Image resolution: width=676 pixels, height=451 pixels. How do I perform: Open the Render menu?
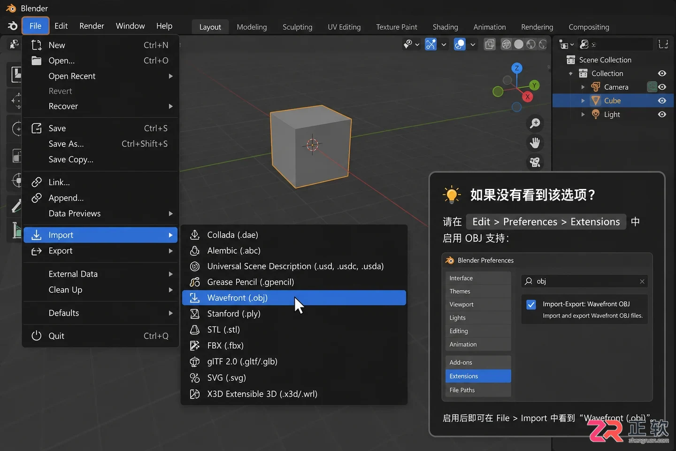click(x=92, y=26)
